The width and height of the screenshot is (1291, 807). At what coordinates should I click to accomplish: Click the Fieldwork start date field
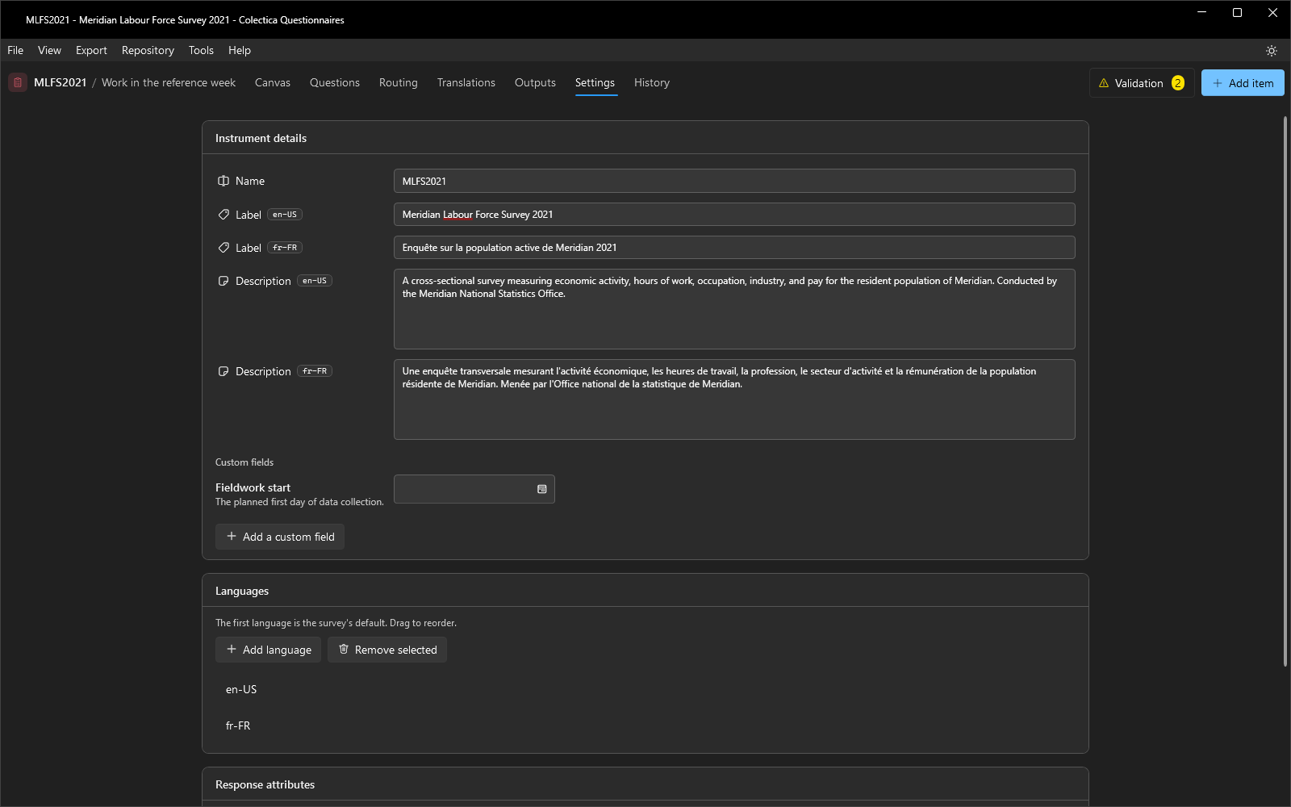coord(474,489)
